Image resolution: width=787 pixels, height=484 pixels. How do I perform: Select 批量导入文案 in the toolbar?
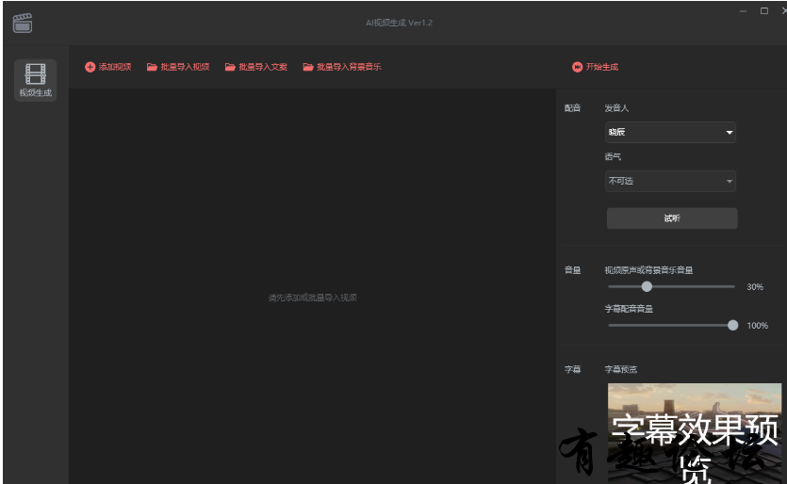pyautogui.click(x=263, y=67)
